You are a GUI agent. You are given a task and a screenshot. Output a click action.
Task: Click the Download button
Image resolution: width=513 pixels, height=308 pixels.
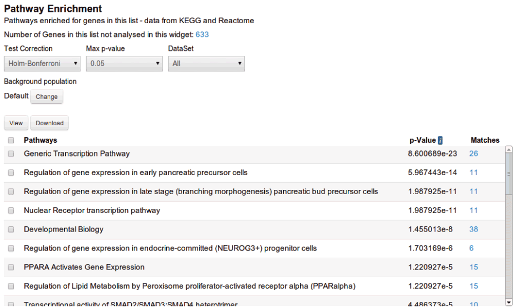(x=49, y=123)
